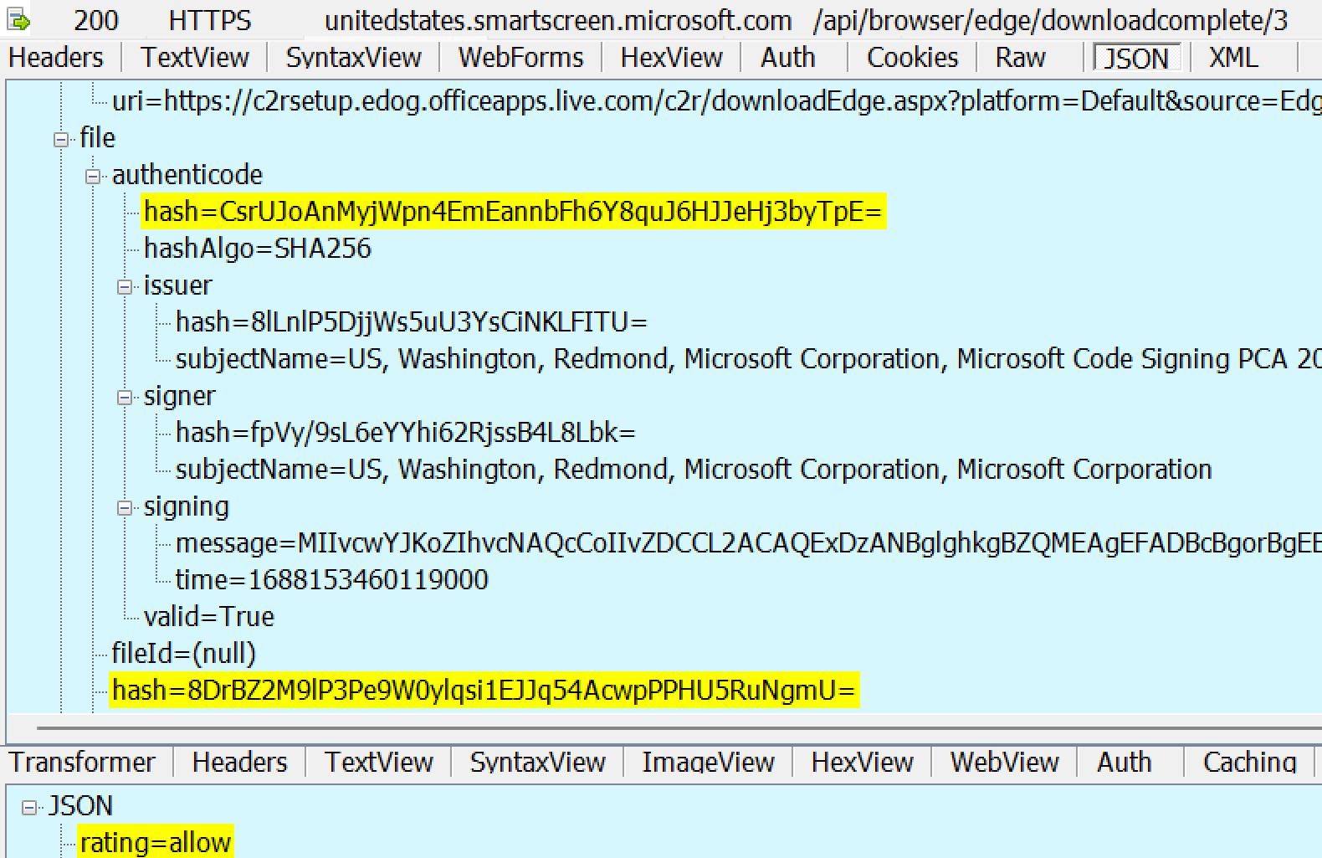1322x858 pixels.
Task: Click the green arrow session icon
Action: 18,20
